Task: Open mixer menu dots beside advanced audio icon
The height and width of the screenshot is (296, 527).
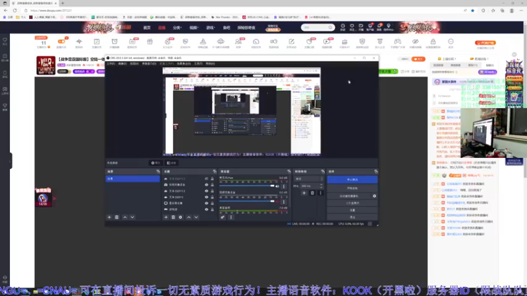Action: tap(231, 217)
